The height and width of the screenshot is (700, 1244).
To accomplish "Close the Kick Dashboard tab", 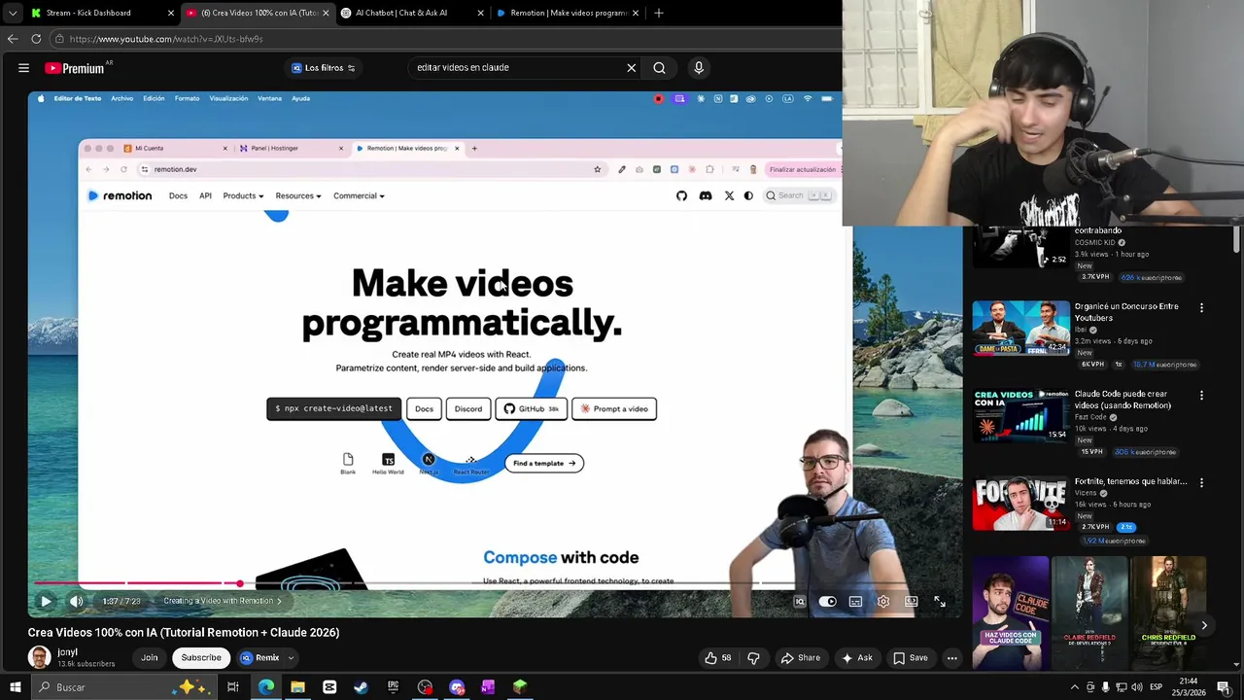I will (171, 13).
